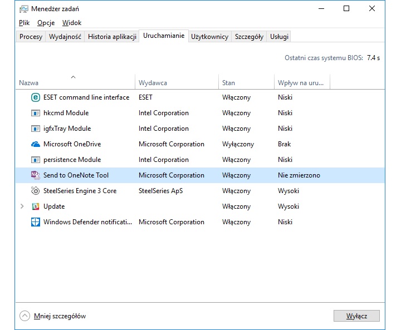401x330 pixels.
Task: Open the Opcje menu
Action: [46, 23]
